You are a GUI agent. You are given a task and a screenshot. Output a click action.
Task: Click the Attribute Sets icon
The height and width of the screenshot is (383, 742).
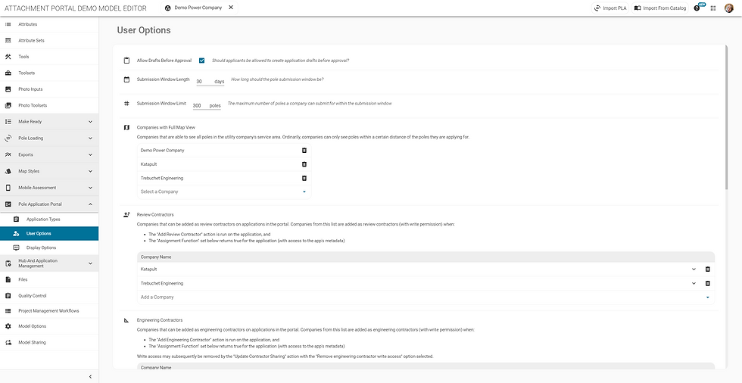[x=8, y=41]
